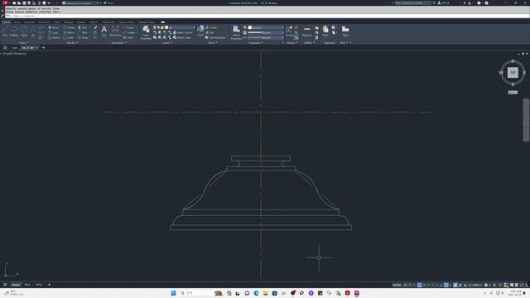530x298 pixels.
Task: Click the Fillet tool
Action: coord(83,33)
